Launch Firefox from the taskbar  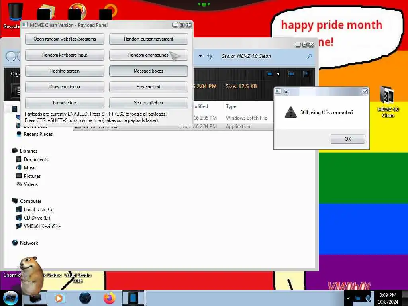coord(109,298)
